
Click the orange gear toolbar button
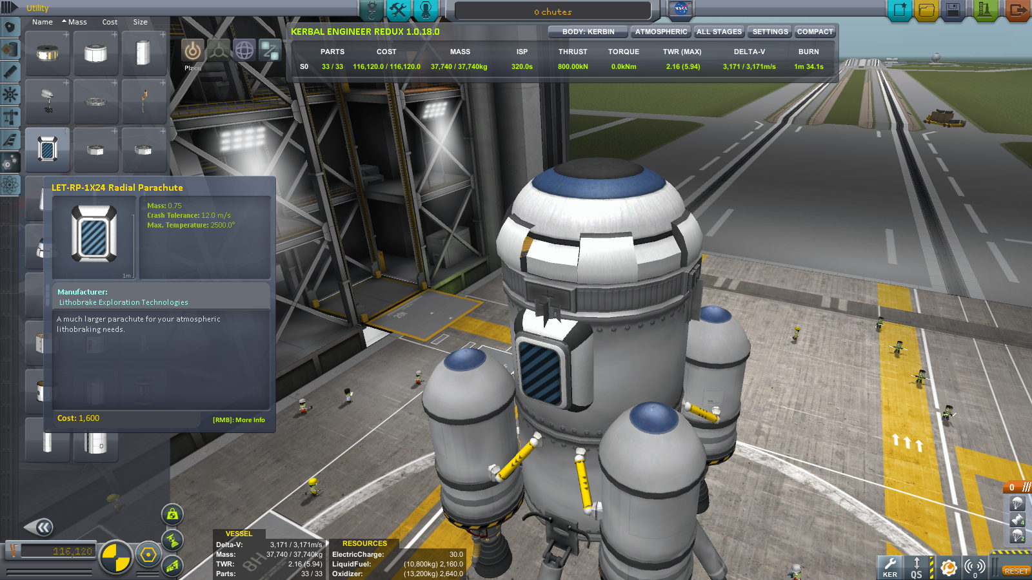tap(948, 567)
